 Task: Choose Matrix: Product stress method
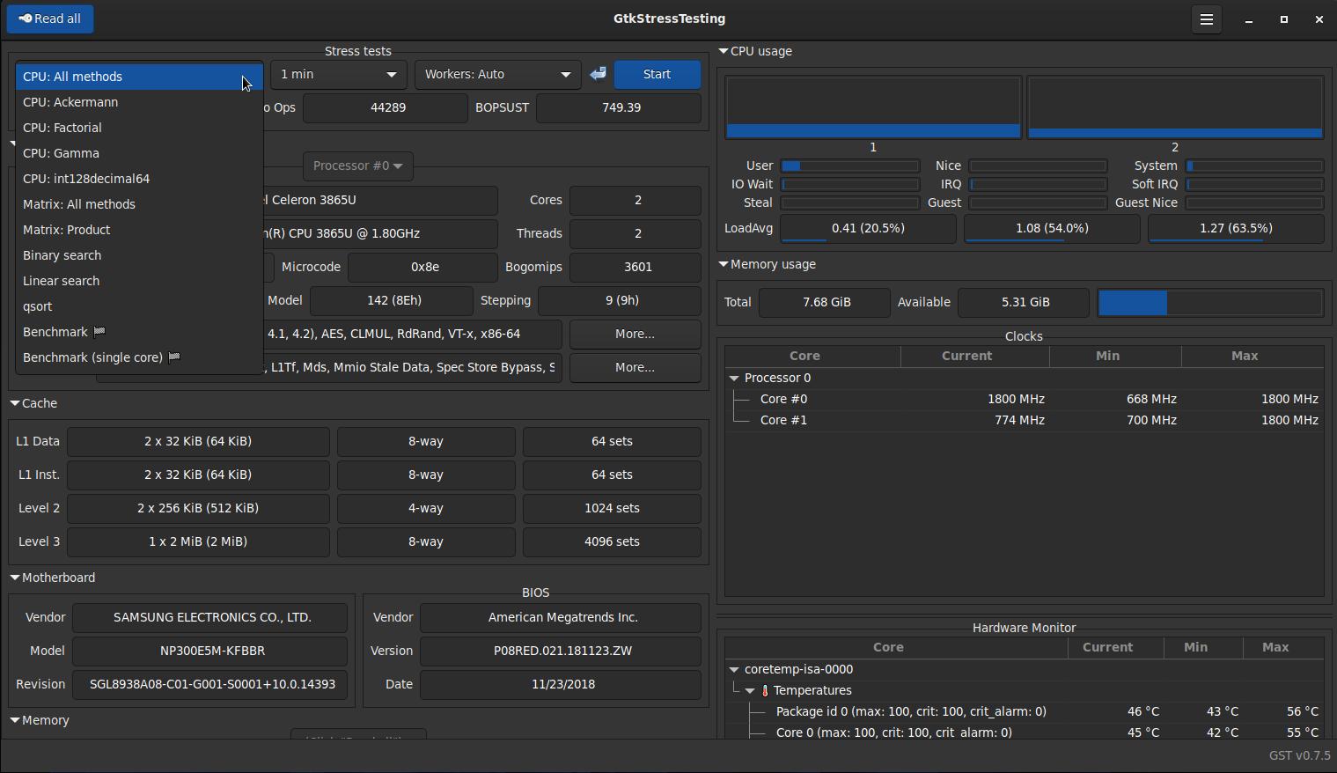(67, 230)
